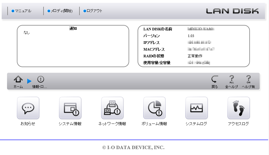Open システム情報 window icon
Image resolution: width=269 pixels, height=155 pixels.
(x=70, y=108)
